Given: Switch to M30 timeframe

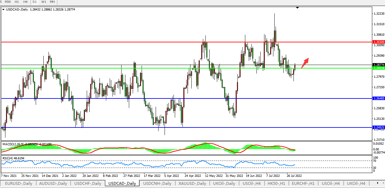Looking at the screenshot, I should coord(8,2).
